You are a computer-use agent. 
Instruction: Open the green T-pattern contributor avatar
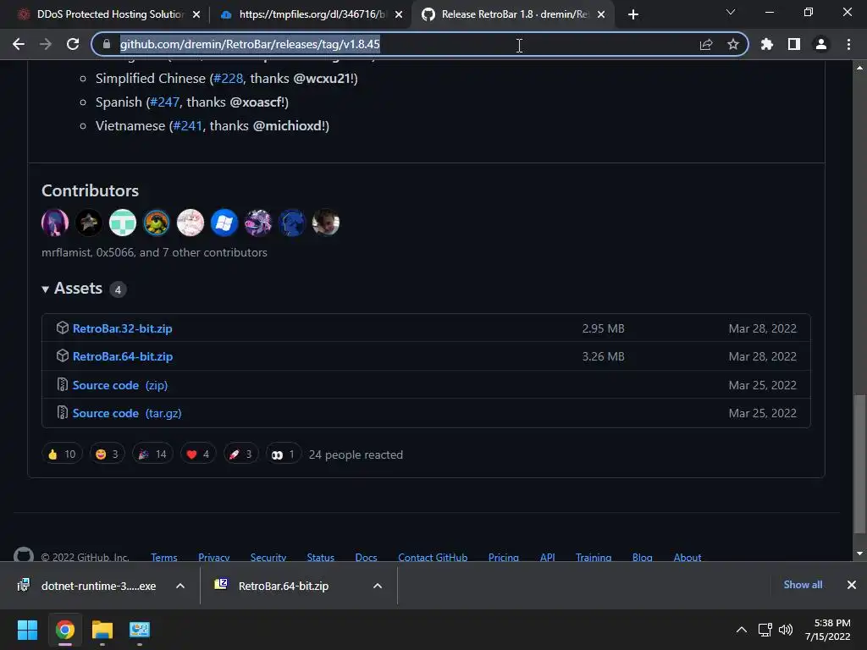point(123,223)
